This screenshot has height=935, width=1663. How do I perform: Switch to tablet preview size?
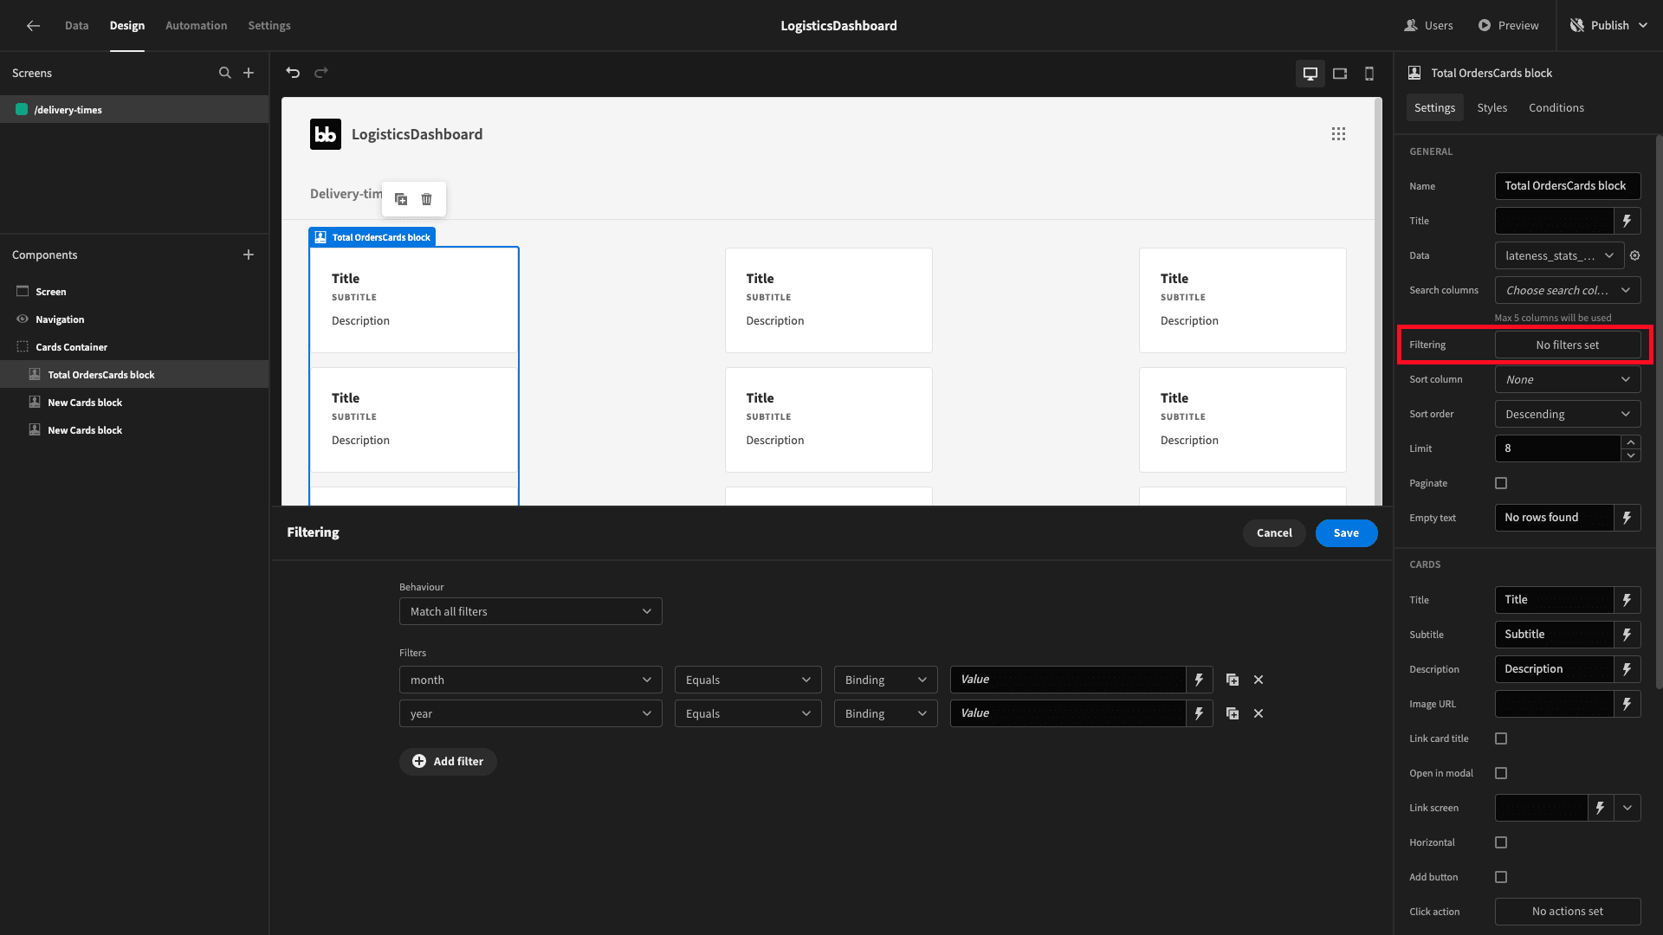1340,74
